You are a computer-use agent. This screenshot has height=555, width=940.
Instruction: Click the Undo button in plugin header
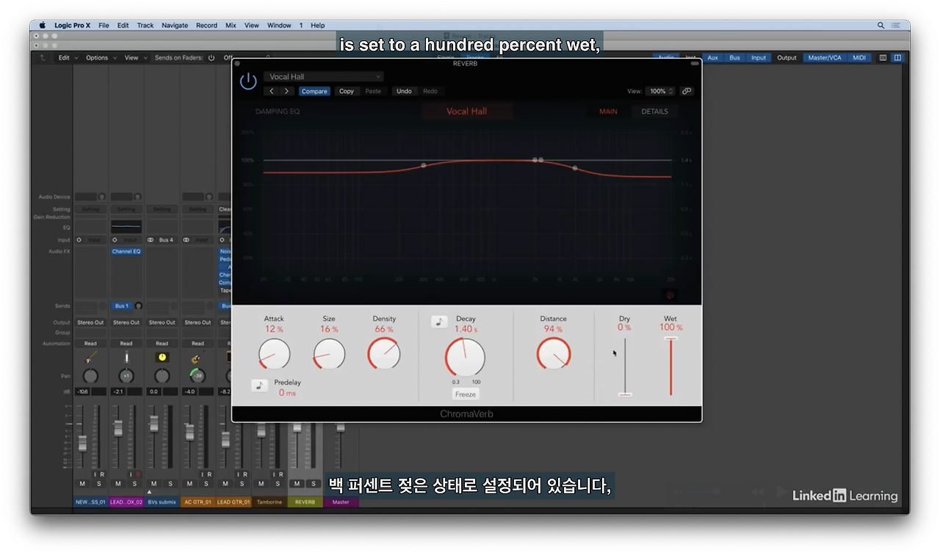(404, 91)
